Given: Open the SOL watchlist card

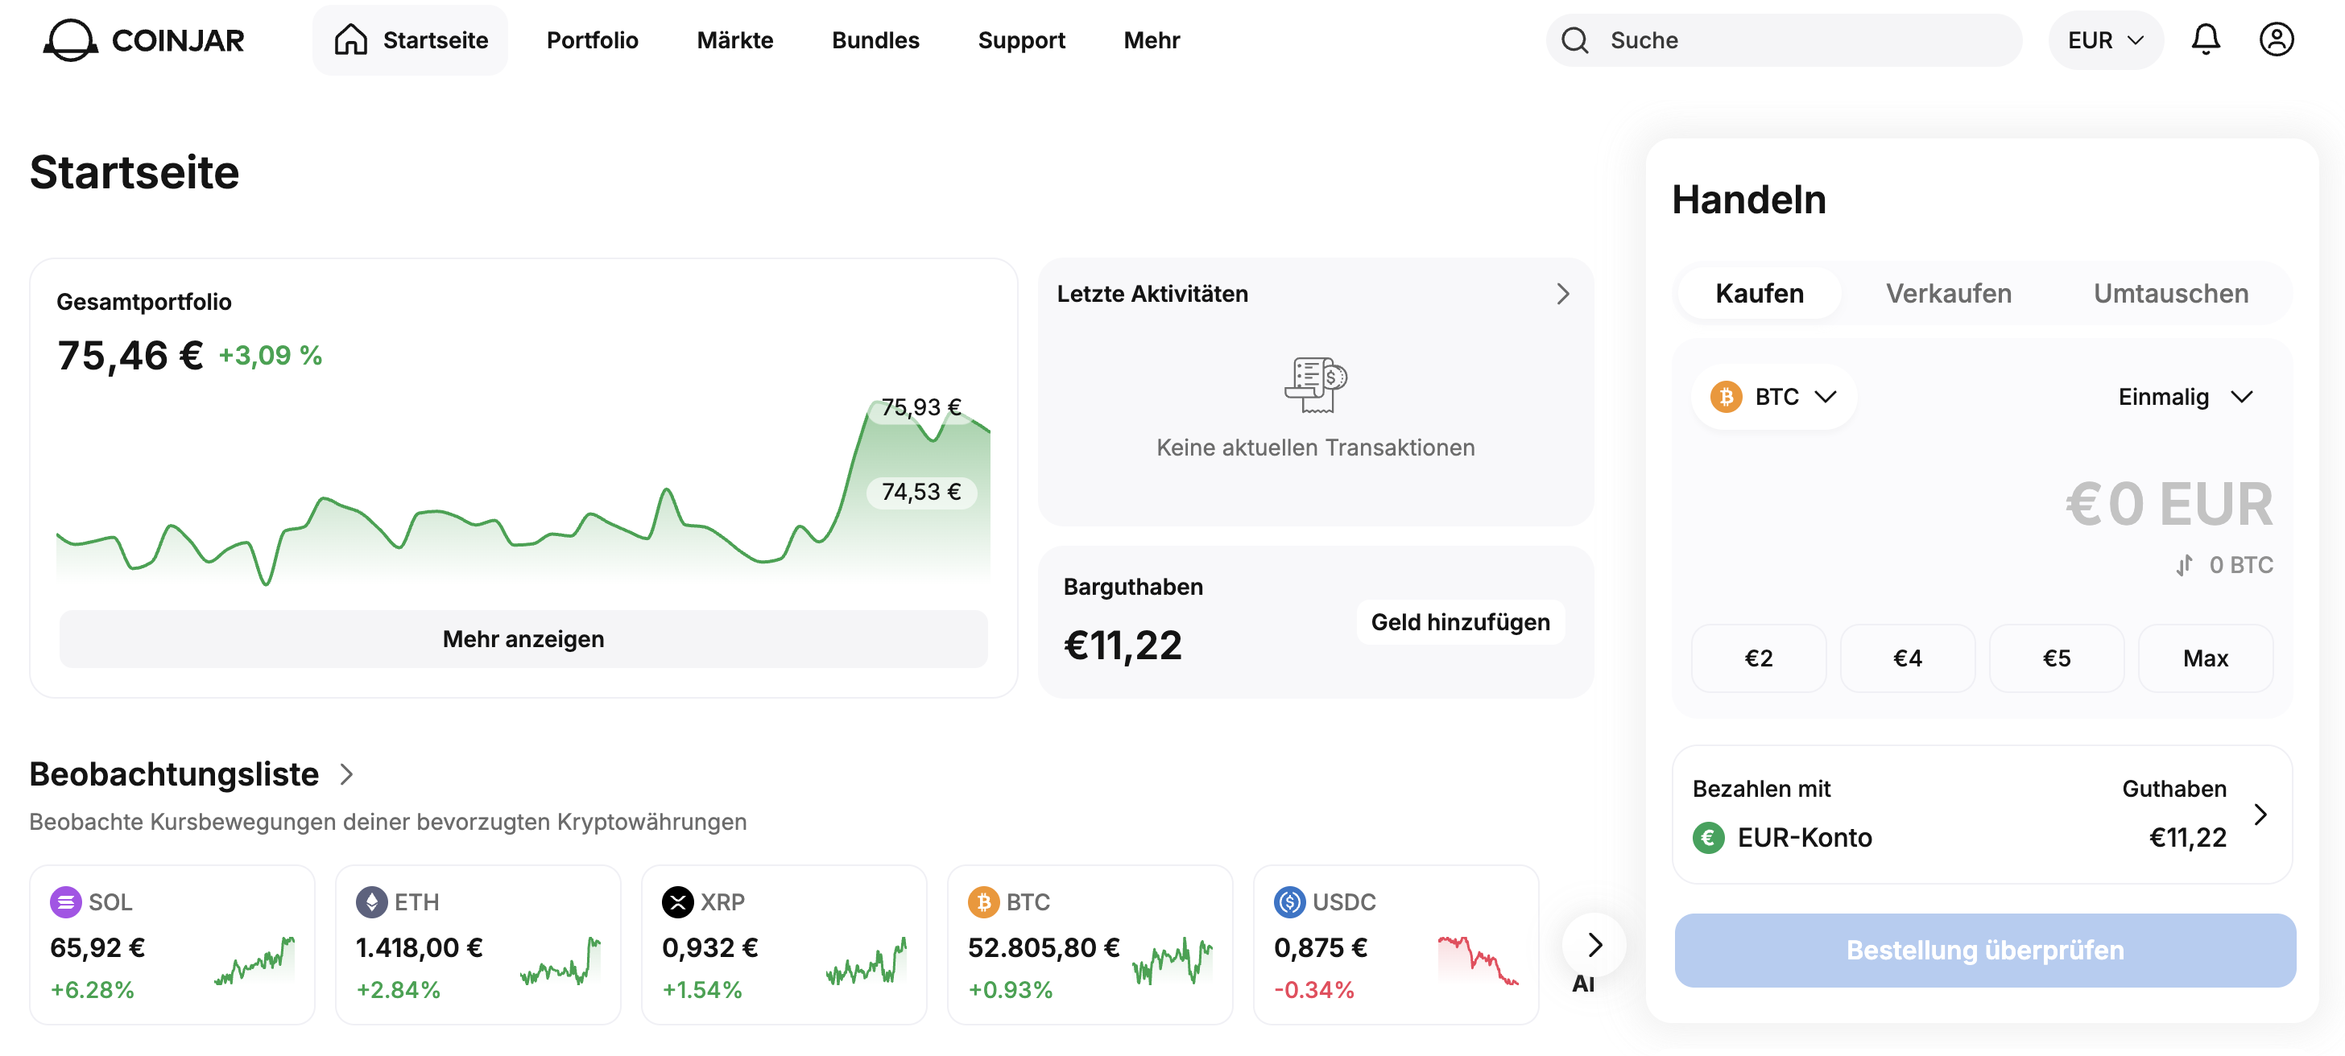Looking at the screenshot, I should tap(172, 945).
